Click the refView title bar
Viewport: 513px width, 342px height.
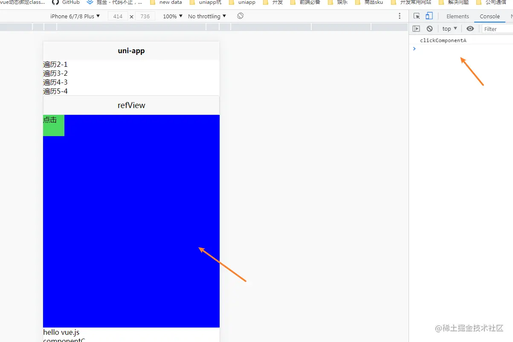point(131,105)
